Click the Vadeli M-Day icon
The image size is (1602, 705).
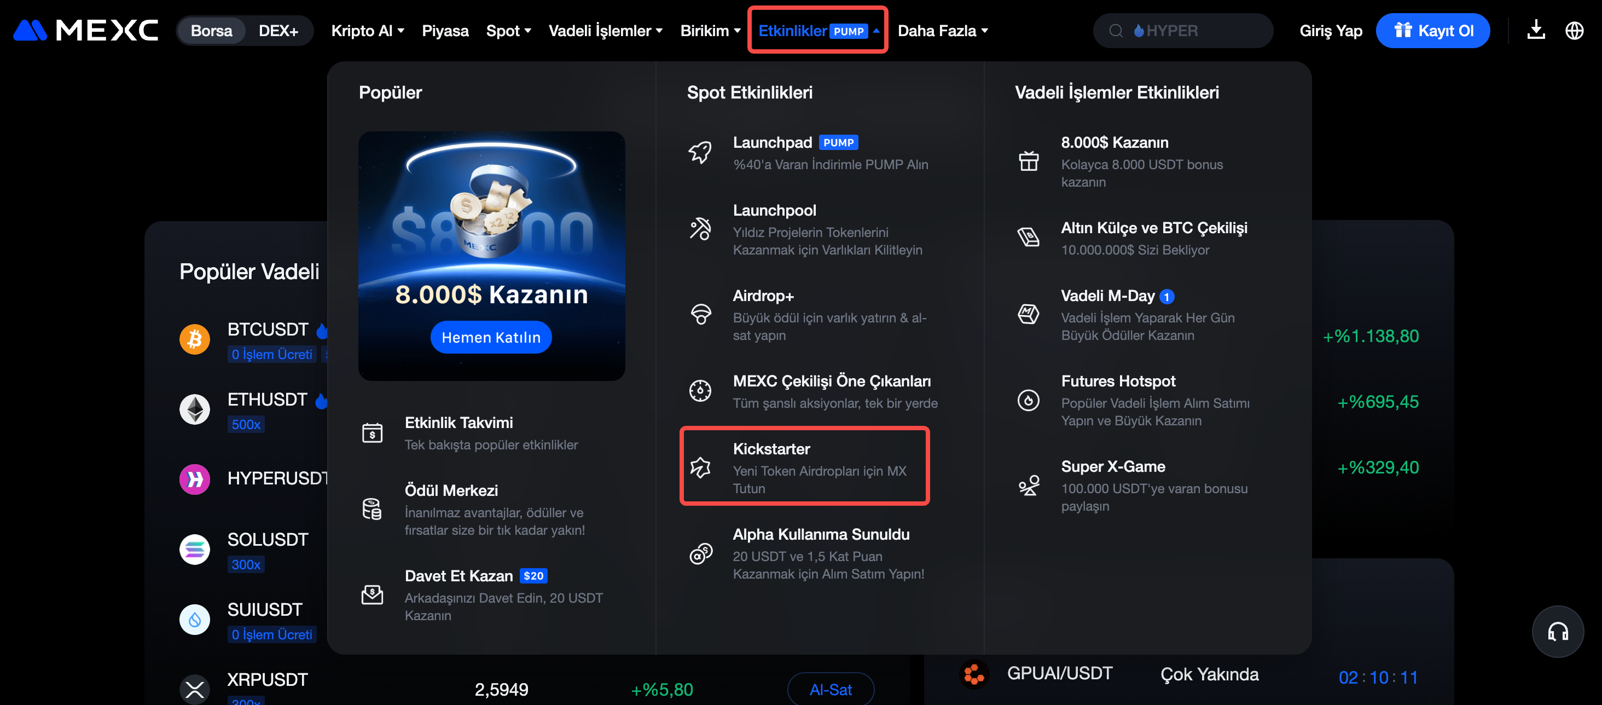click(x=1029, y=314)
